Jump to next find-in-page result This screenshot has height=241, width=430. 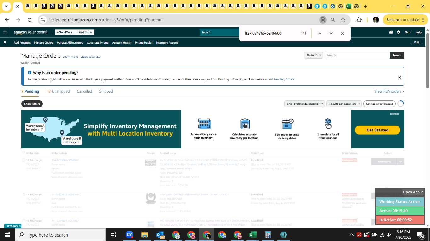click(331, 33)
